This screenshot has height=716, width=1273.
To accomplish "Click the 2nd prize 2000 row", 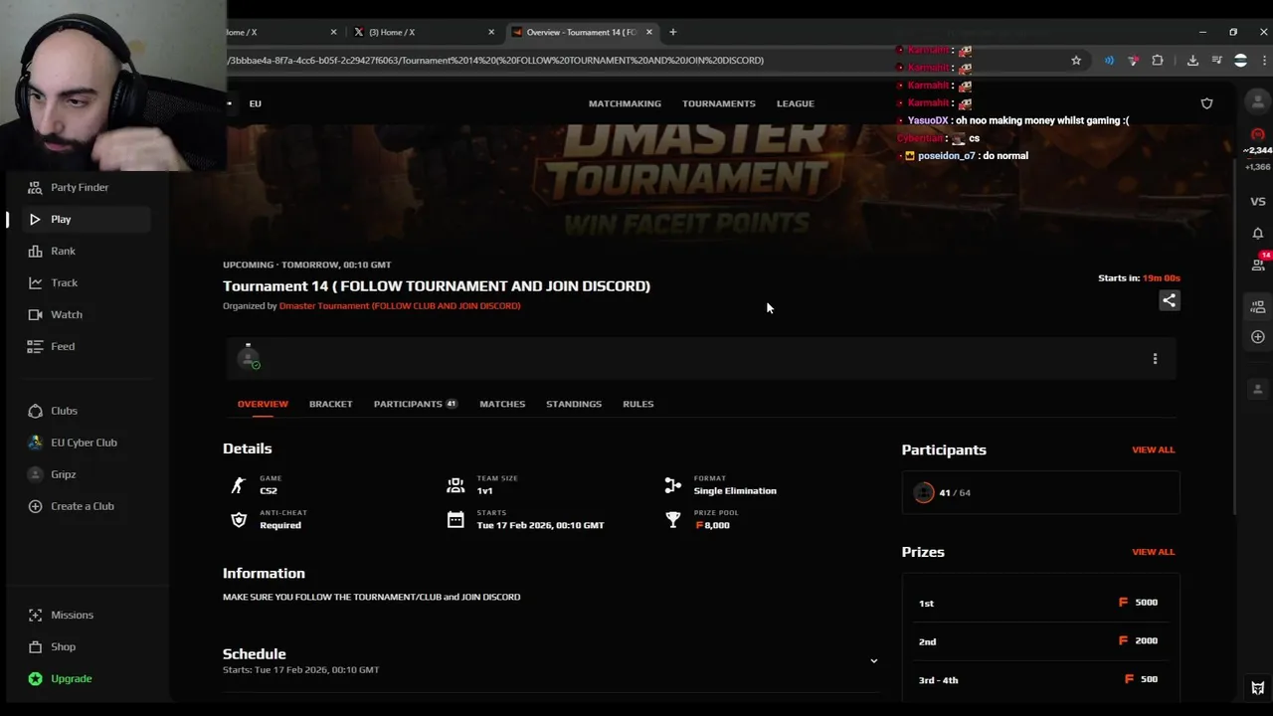I will pyautogui.click(x=1040, y=641).
